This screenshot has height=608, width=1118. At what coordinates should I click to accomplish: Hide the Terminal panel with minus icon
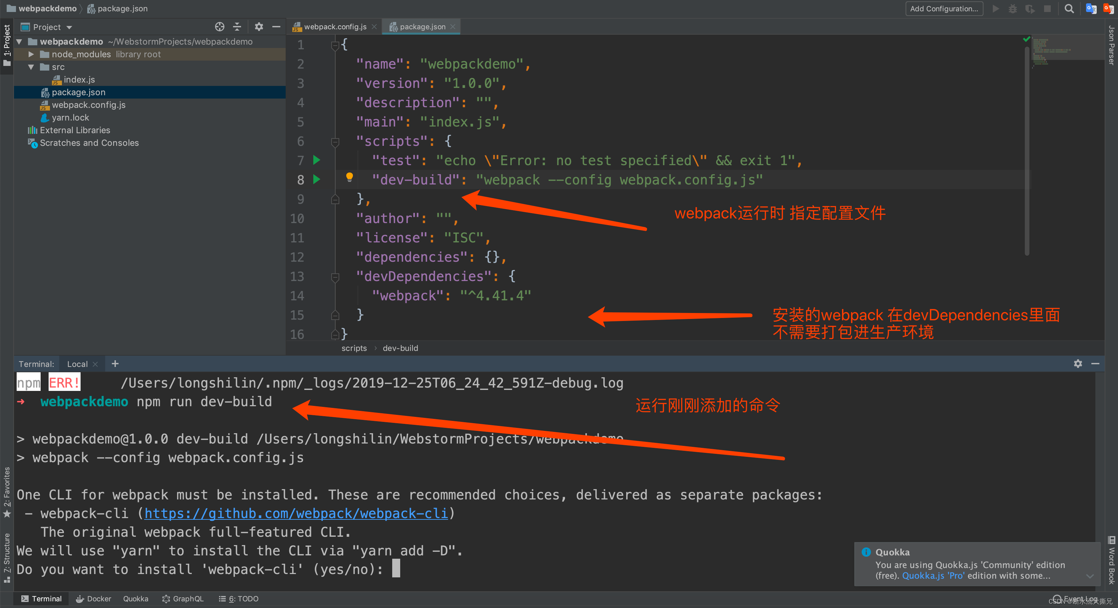(1095, 364)
